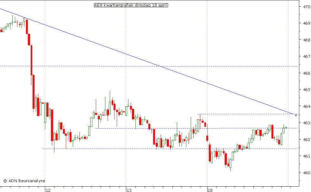Click the 464 price axis label

point(307,106)
